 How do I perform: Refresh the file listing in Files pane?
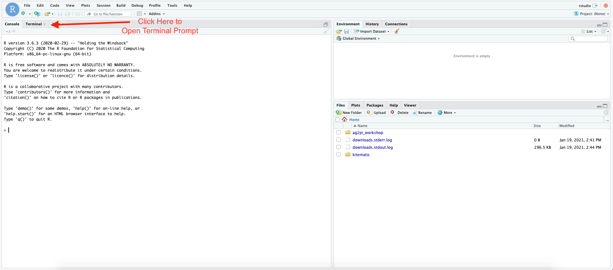click(x=606, y=113)
